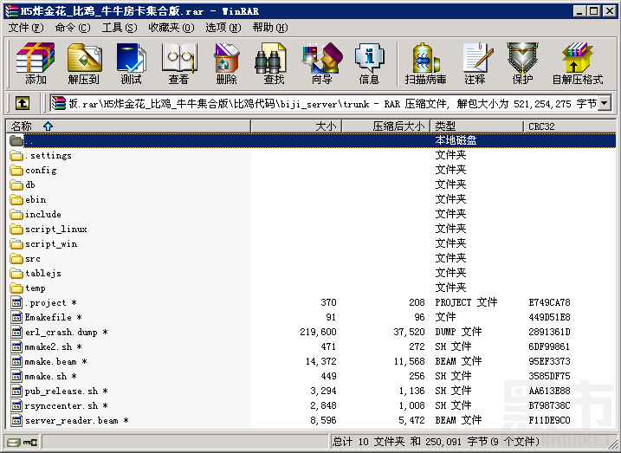Select the src folder icon

16,259
